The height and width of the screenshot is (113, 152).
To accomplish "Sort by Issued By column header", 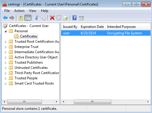I will pos(70,27).
